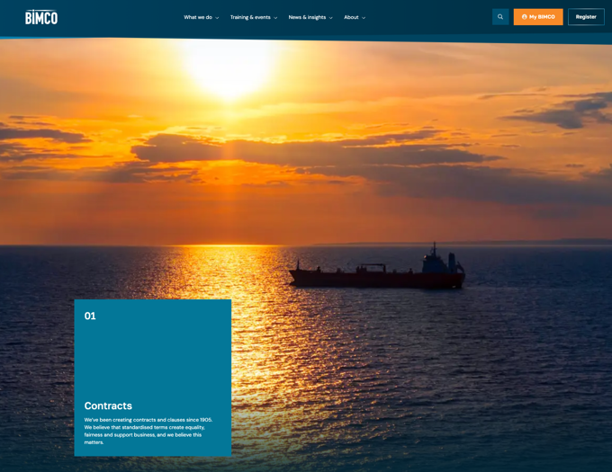Expand the Training & events chevron
The width and height of the screenshot is (612, 472).
click(275, 18)
